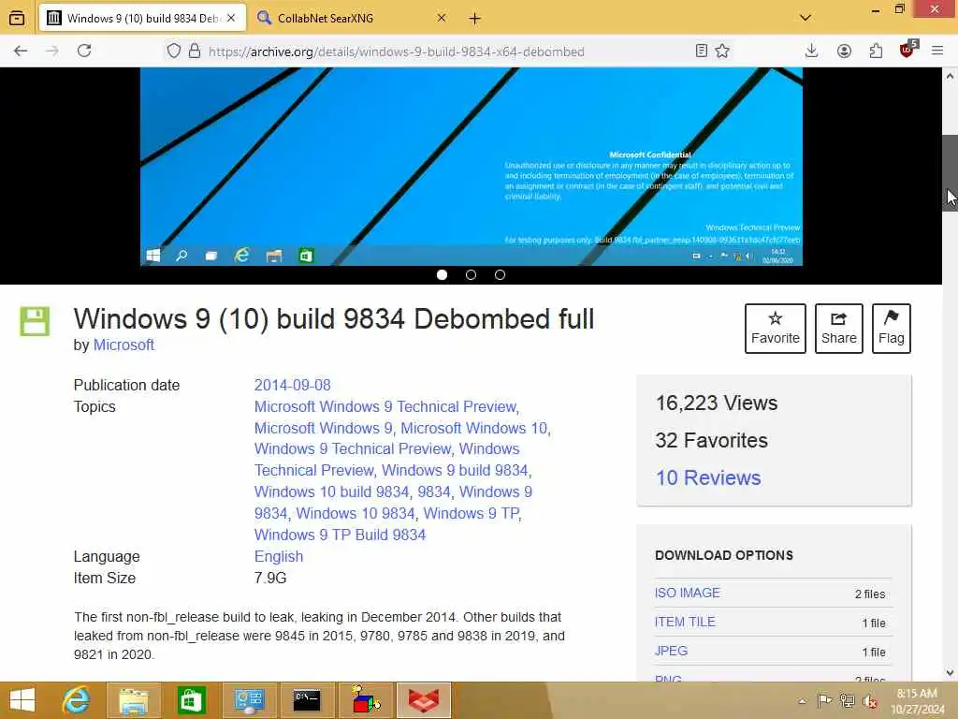Select the third carousel image dot
The image size is (958, 719).
click(500, 275)
